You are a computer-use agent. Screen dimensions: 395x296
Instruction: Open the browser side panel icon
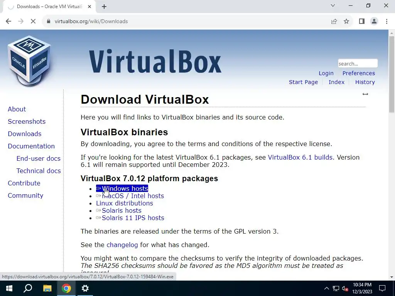tap(362, 22)
